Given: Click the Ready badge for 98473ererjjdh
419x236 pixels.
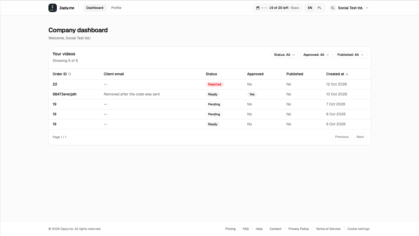Looking at the screenshot, I should click(213, 94).
